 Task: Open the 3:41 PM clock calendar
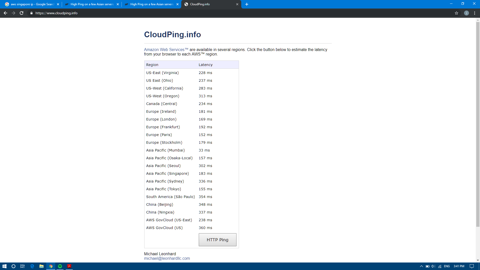[x=459, y=266]
